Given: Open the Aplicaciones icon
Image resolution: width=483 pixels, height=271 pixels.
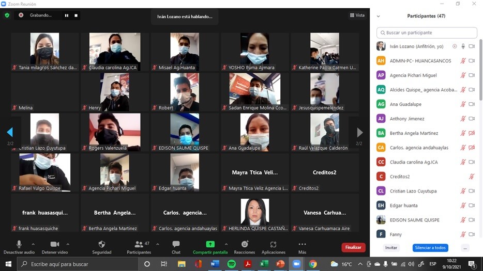Looking at the screenshot, I should (x=273, y=244).
